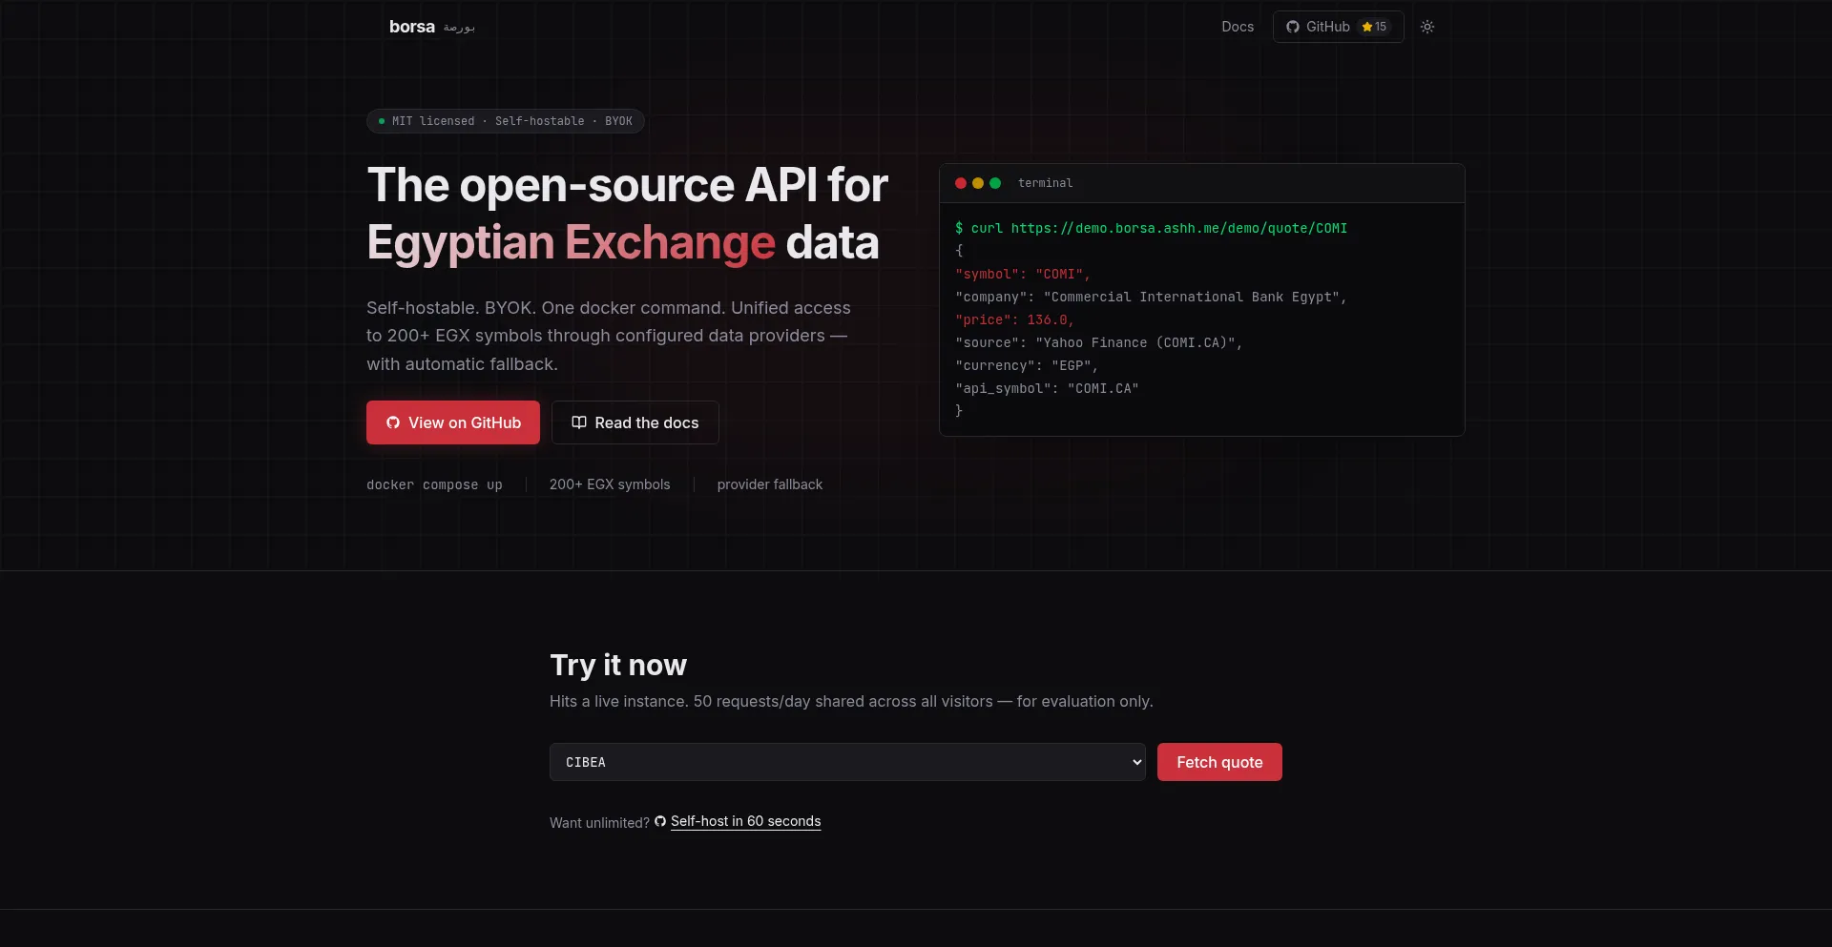Click the "Try it now" heading

(x=618, y=665)
